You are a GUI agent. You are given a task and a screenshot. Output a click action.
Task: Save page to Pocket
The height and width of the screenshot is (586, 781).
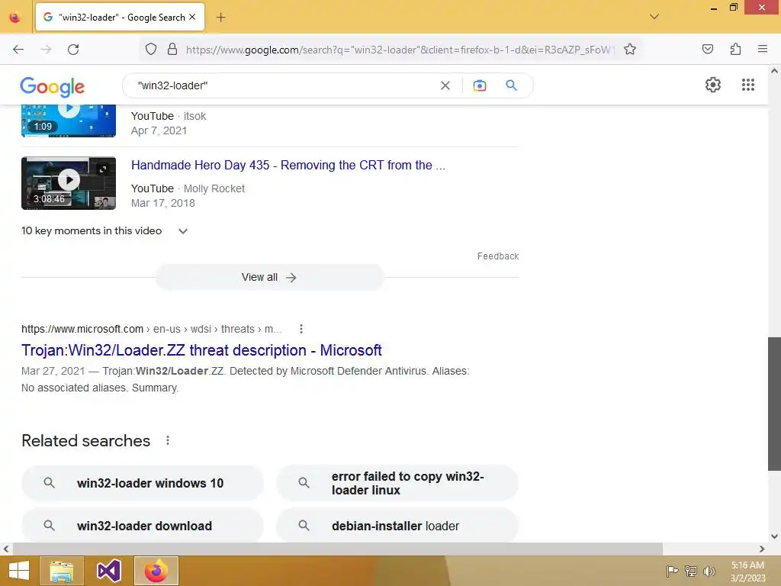tap(707, 49)
